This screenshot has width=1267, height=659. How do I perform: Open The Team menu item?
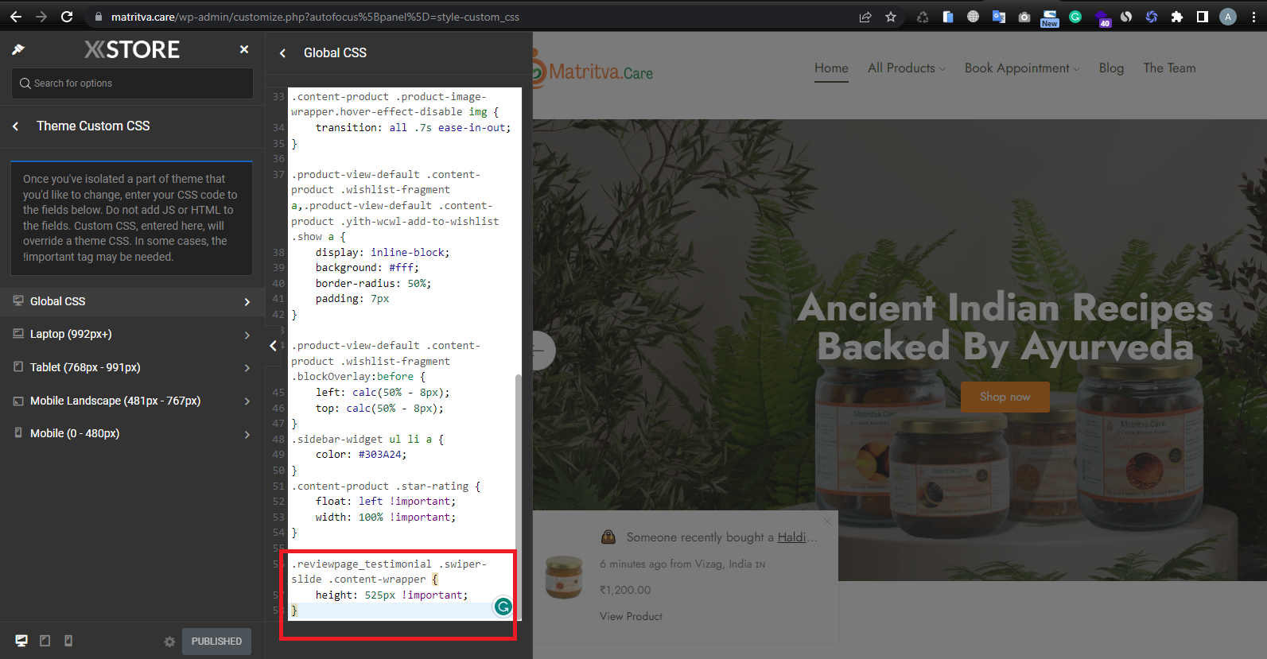[x=1169, y=68]
